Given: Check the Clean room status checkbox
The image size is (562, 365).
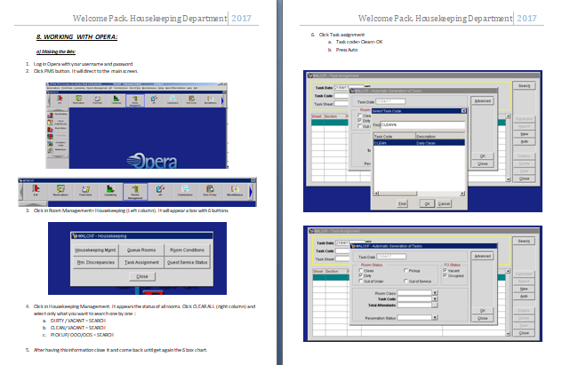Looking at the screenshot, I should click(360, 270).
